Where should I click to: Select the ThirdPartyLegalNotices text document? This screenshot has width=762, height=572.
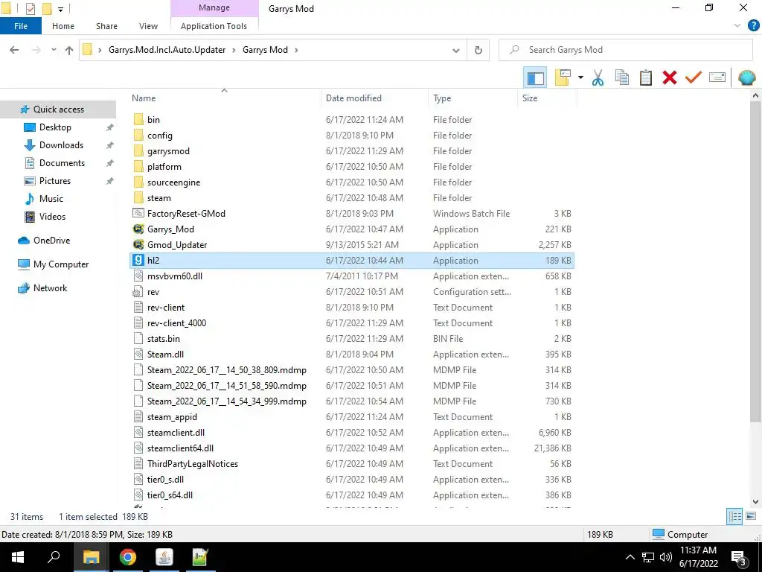point(193,464)
